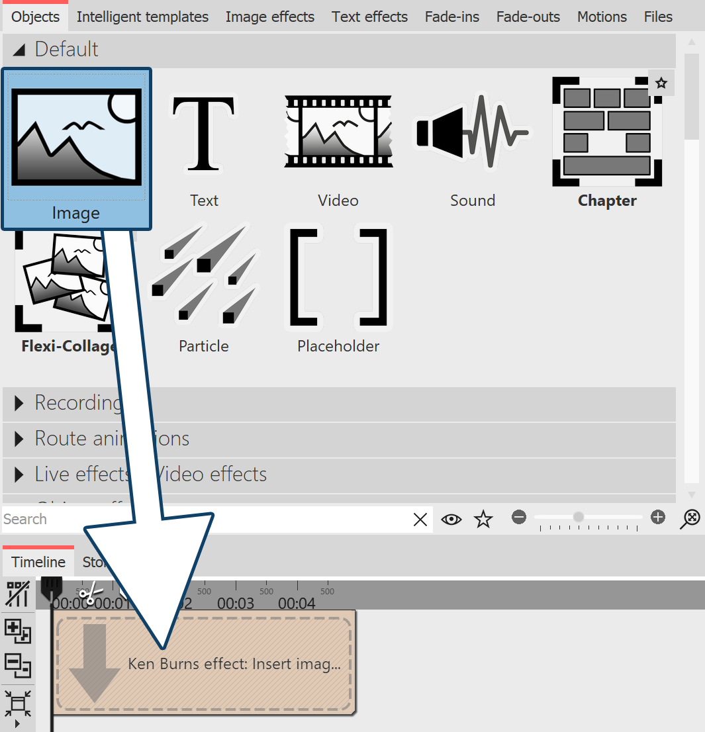This screenshot has width=705, height=732.
Task: Select the Video object
Action: (338, 148)
